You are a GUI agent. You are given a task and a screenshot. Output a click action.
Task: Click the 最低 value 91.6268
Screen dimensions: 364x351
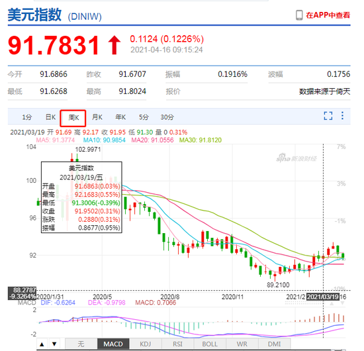[x=54, y=91]
